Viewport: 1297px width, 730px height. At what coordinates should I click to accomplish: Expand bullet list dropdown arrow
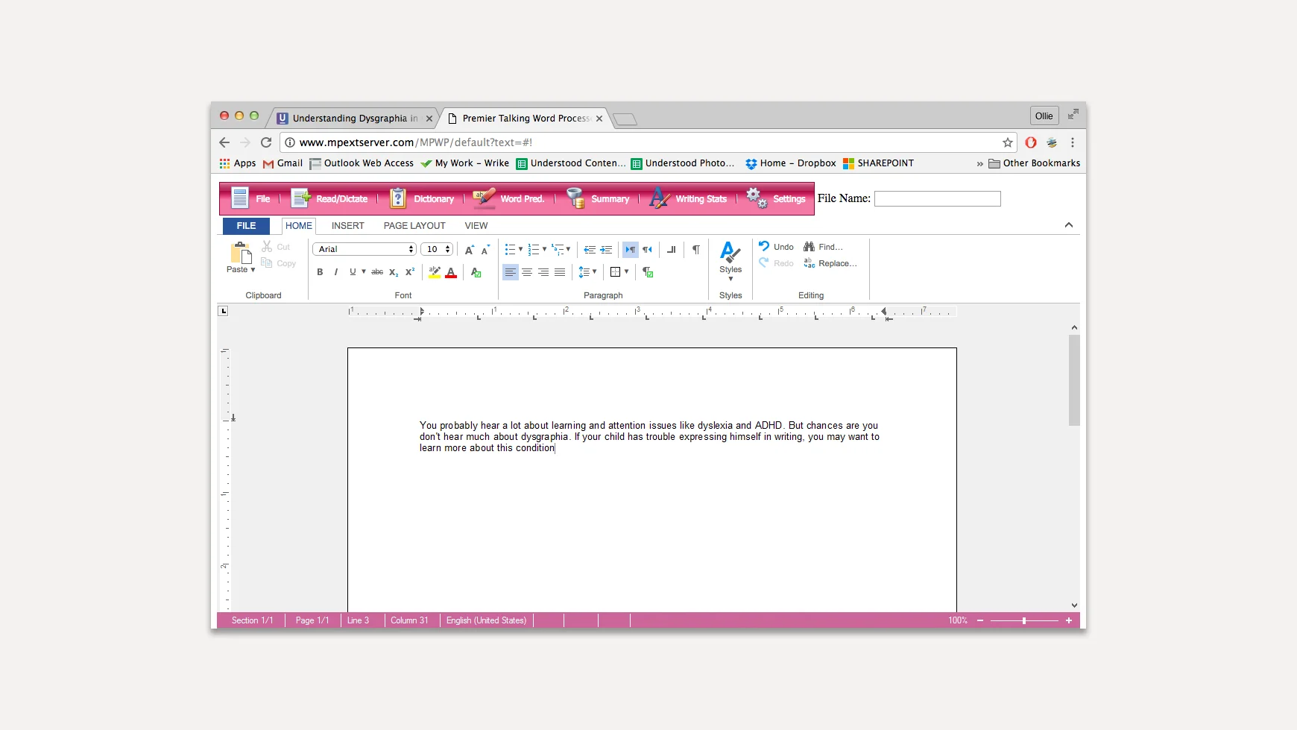point(520,250)
